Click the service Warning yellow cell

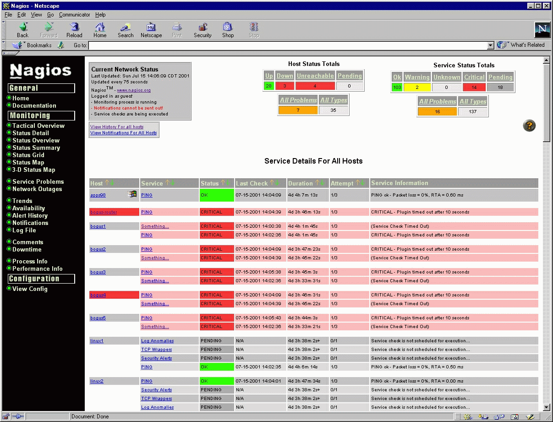pyautogui.click(x=417, y=87)
